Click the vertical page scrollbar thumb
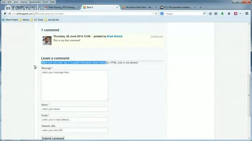 pos(249,95)
